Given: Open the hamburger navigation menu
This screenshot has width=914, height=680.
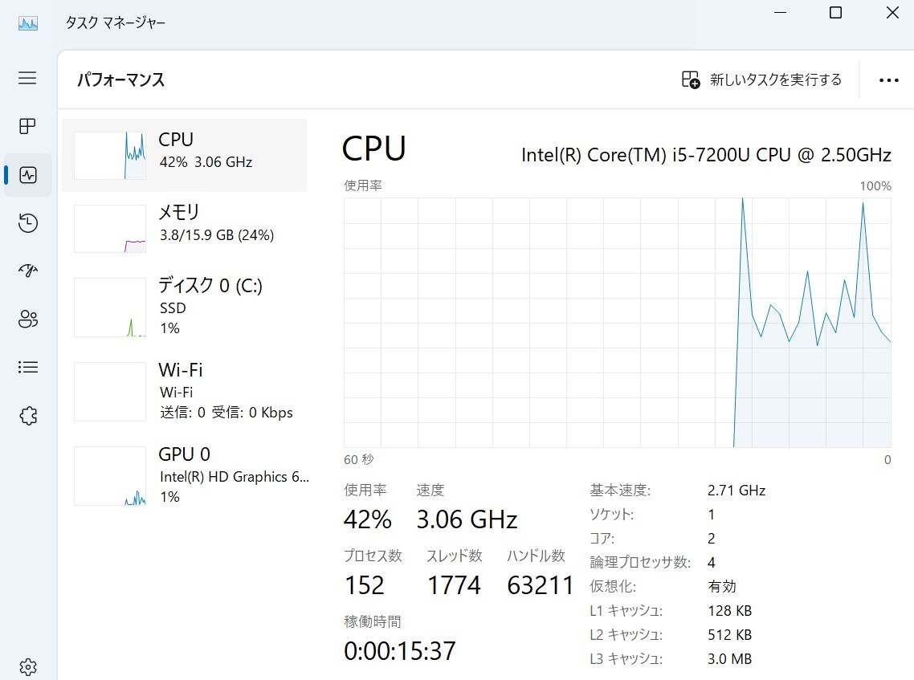Looking at the screenshot, I should (28, 78).
